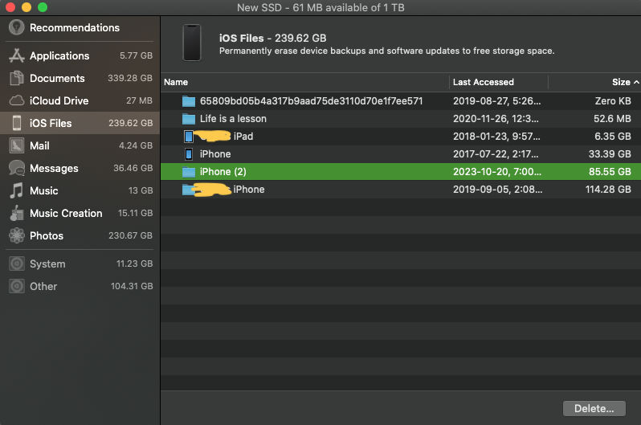Click the iOS Files phone icon in sidebar
The height and width of the screenshot is (425, 641).
16,123
